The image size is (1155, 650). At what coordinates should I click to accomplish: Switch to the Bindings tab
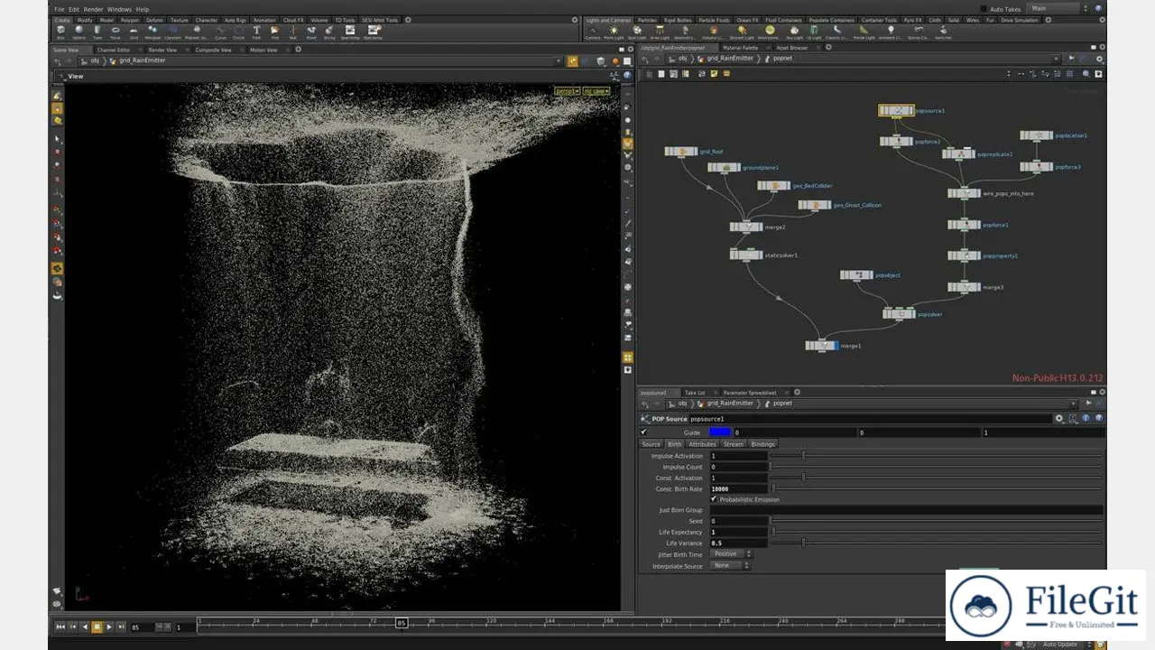pos(762,444)
